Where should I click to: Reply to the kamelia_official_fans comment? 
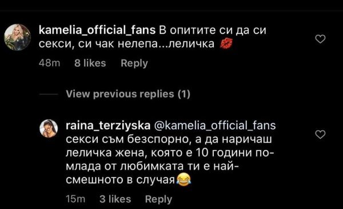134,63
